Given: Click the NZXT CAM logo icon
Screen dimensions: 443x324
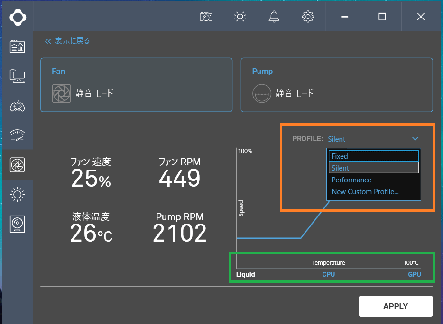Looking at the screenshot, I should click(x=18, y=17).
